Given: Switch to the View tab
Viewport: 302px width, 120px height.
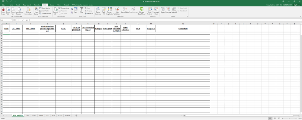Looking at the screenshot, I should pyautogui.click(x=59, y=5).
